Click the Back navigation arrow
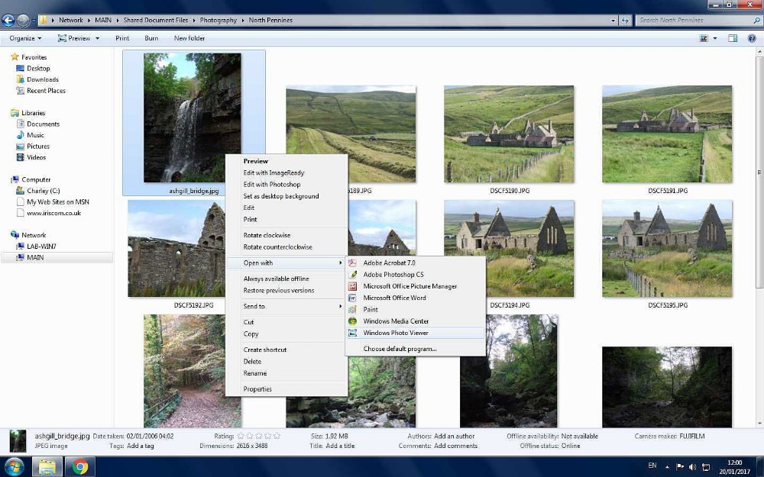 (8, 21)
